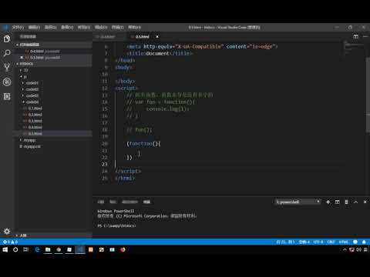
Task: Maximize the panel with the up chevron
Action: coord(355,202)
